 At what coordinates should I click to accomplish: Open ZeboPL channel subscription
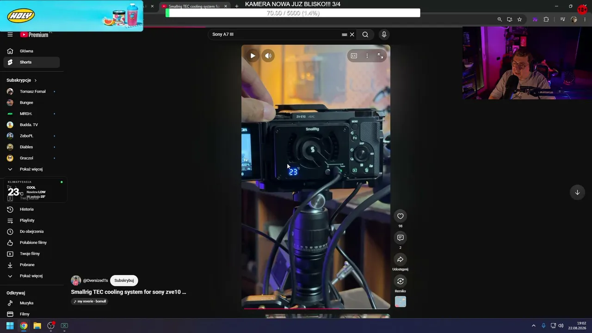pyautogui.click(x=32, y=136)
